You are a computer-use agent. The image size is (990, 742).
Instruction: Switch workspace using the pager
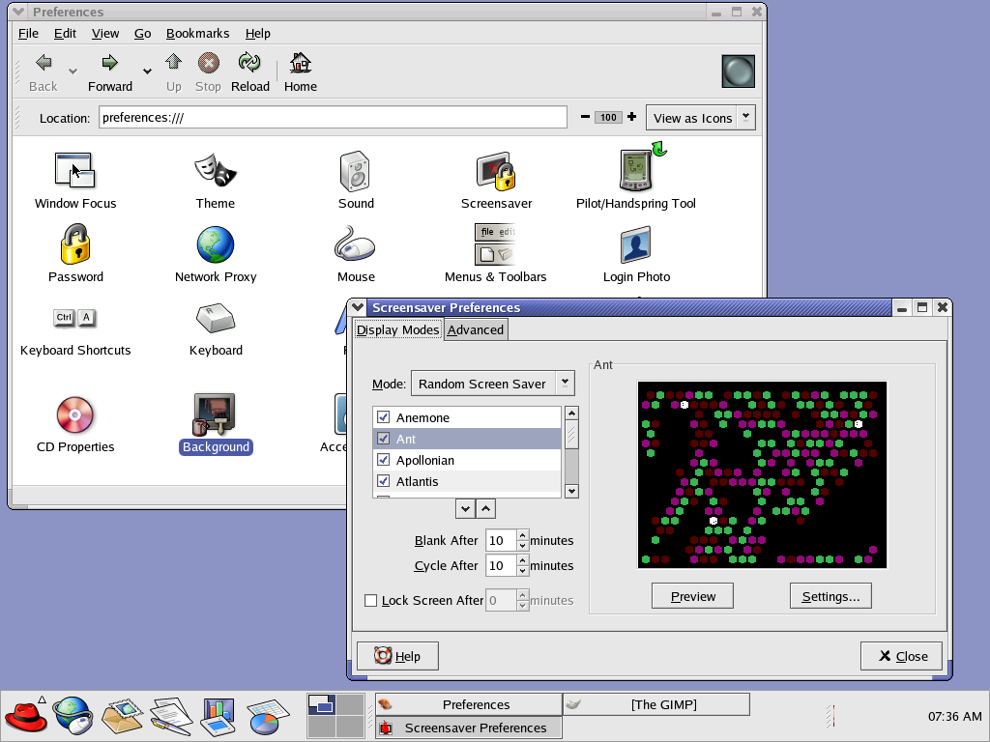click(x=335, y=716)
